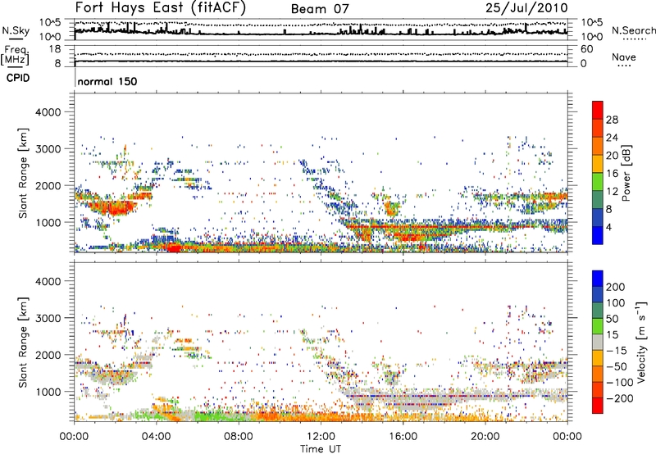Click the 'Time UT' axis title
Viewport: 656px width, 454px height.
point(321,449)
